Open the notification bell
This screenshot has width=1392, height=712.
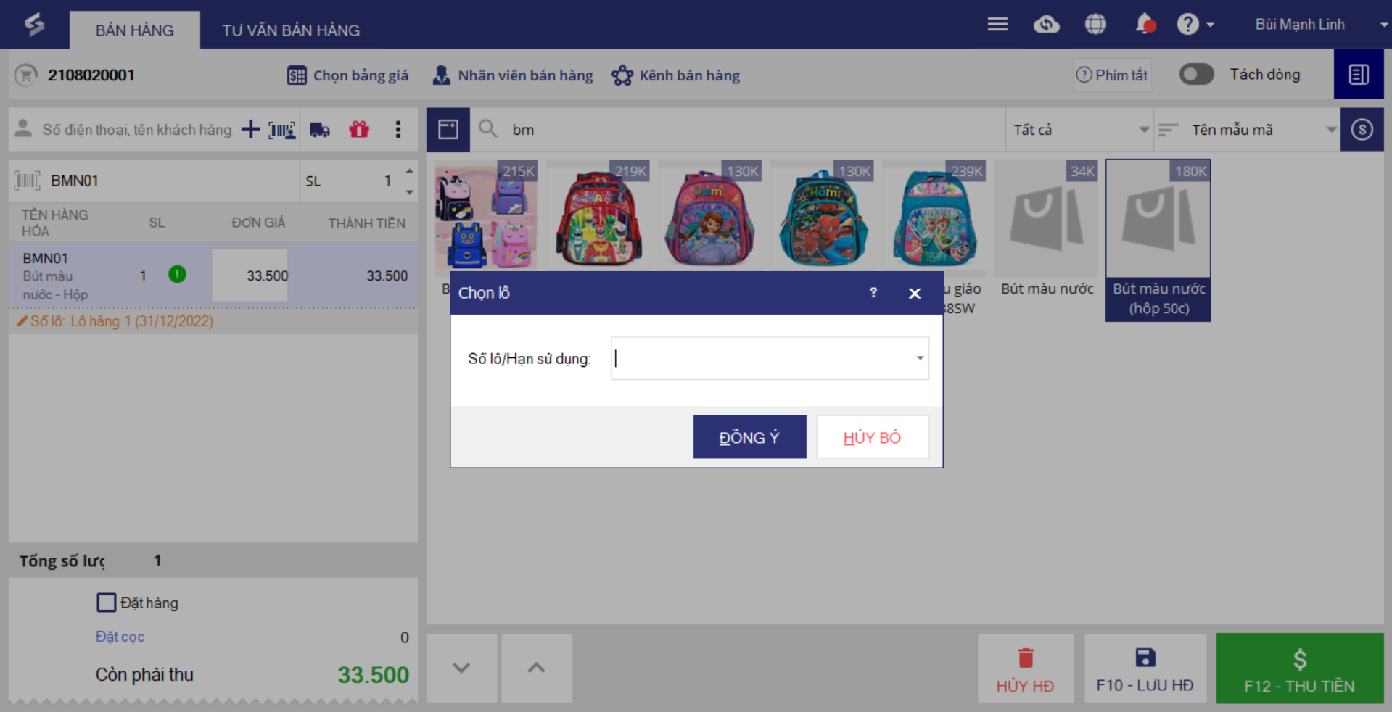coord(1145,25)
